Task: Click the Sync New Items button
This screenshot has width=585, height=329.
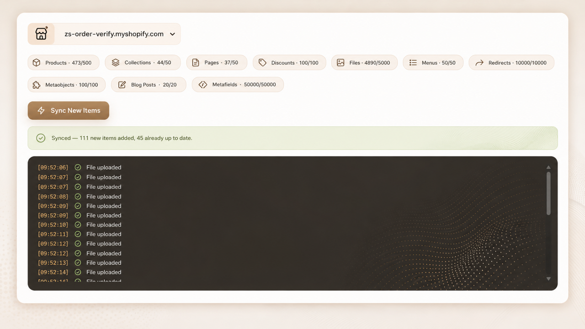Action: 69,111
